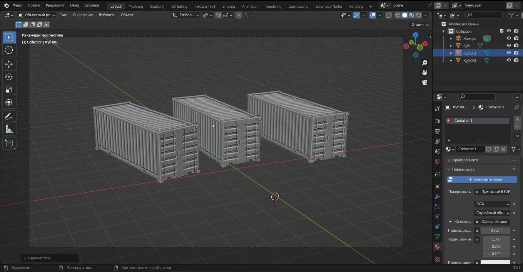Select the Annotate pencil tool
The width and height of the screenshot is (523, 272).
click(x=9, y=116)
